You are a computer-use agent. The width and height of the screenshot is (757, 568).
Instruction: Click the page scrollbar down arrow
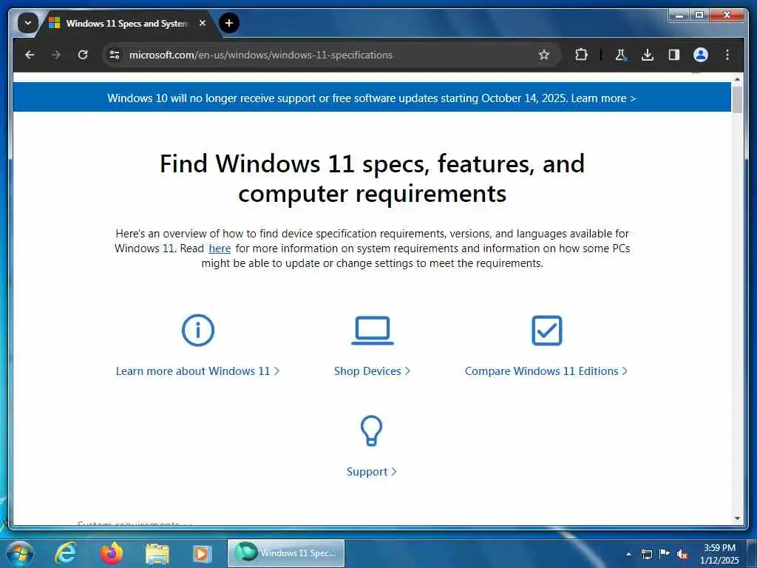[x=737, y=518]
